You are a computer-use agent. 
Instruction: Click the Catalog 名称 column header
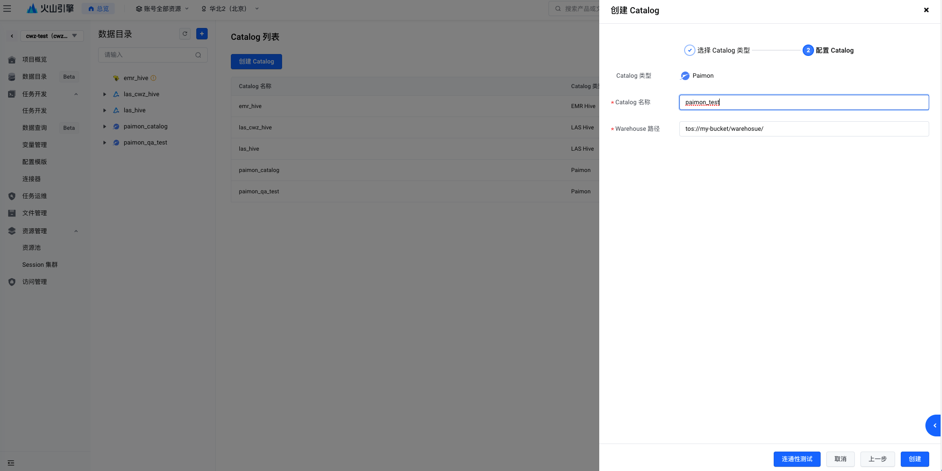click(x=255, y=86)
